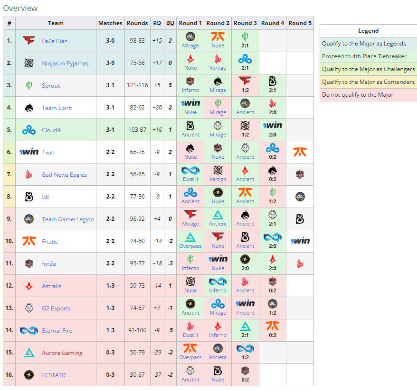
Task: Click 1win logo in Fnatic's Round 5 cell
Action: point(300,241)
